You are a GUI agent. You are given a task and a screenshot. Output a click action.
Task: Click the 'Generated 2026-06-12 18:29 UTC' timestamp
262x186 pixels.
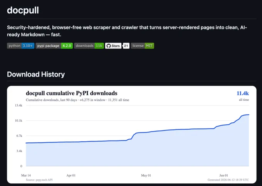click(x=228, y=180)
